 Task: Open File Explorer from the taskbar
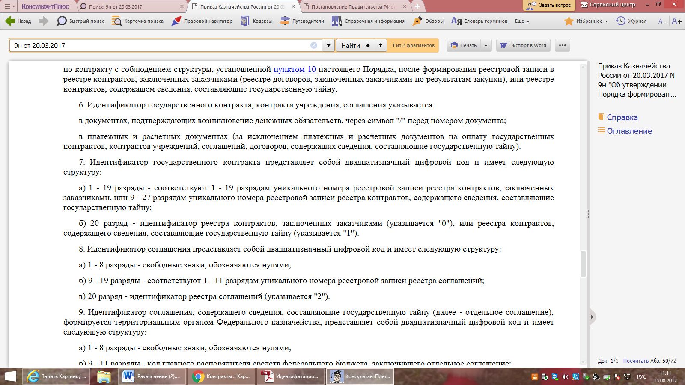pyautogui.click(x=104, y=376)
